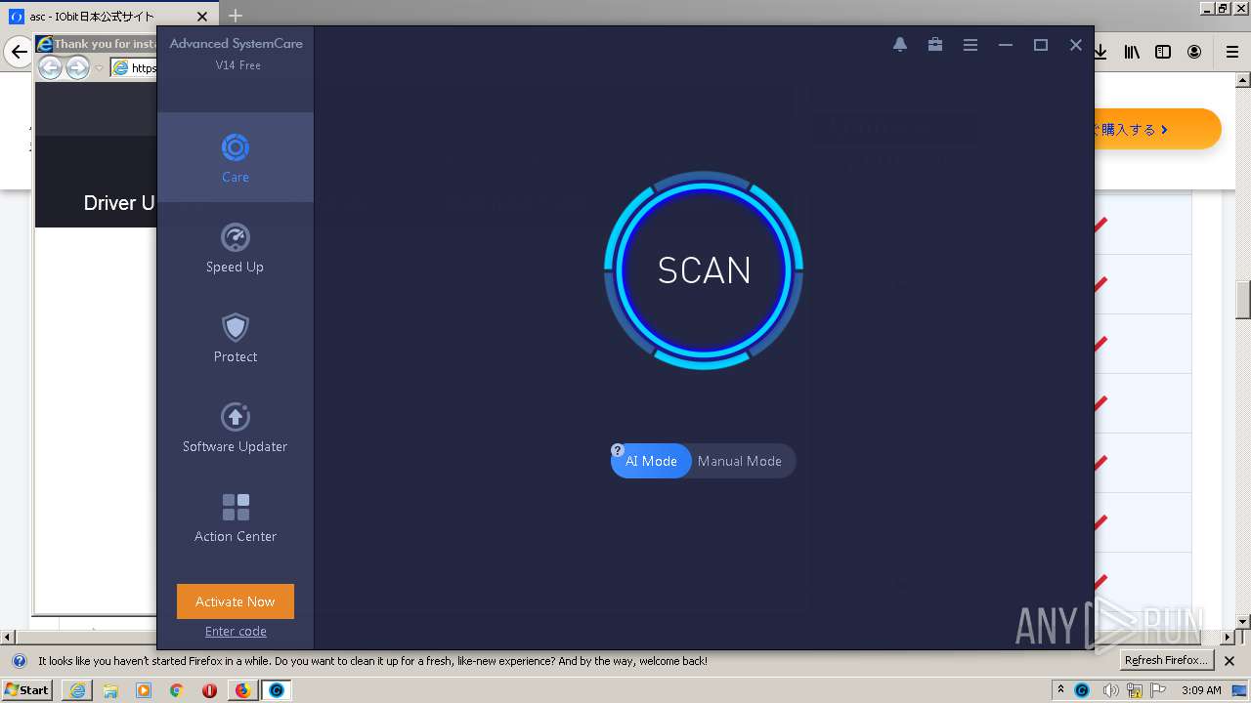1251x703 pixels.
Task: Click orange 購入する button in Firefox page
Action: (1156, 129)
